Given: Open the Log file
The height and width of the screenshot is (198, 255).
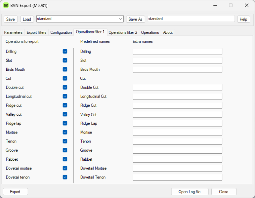Looking at the screenshot, I should pyautogui.click(x=190, y=192).
